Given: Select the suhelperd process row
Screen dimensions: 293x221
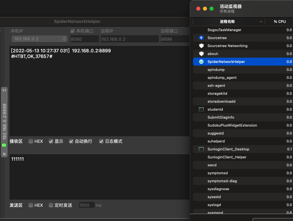Looking at the screenshot, I should coord(243,141).
